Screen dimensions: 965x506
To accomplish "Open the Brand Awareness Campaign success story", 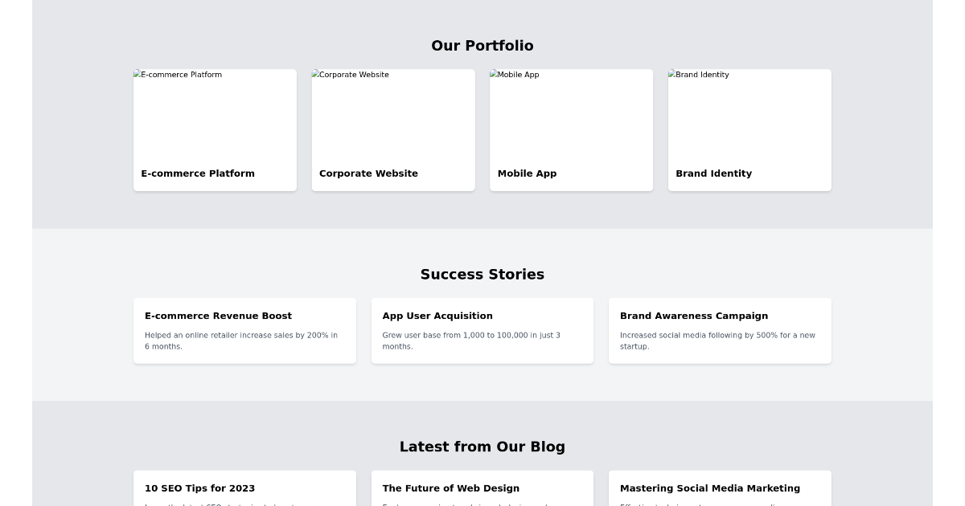I will point(720,330).
